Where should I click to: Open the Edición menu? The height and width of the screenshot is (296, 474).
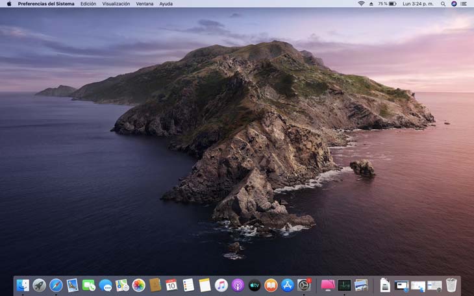pyautogui.click(x=88, y=4)
